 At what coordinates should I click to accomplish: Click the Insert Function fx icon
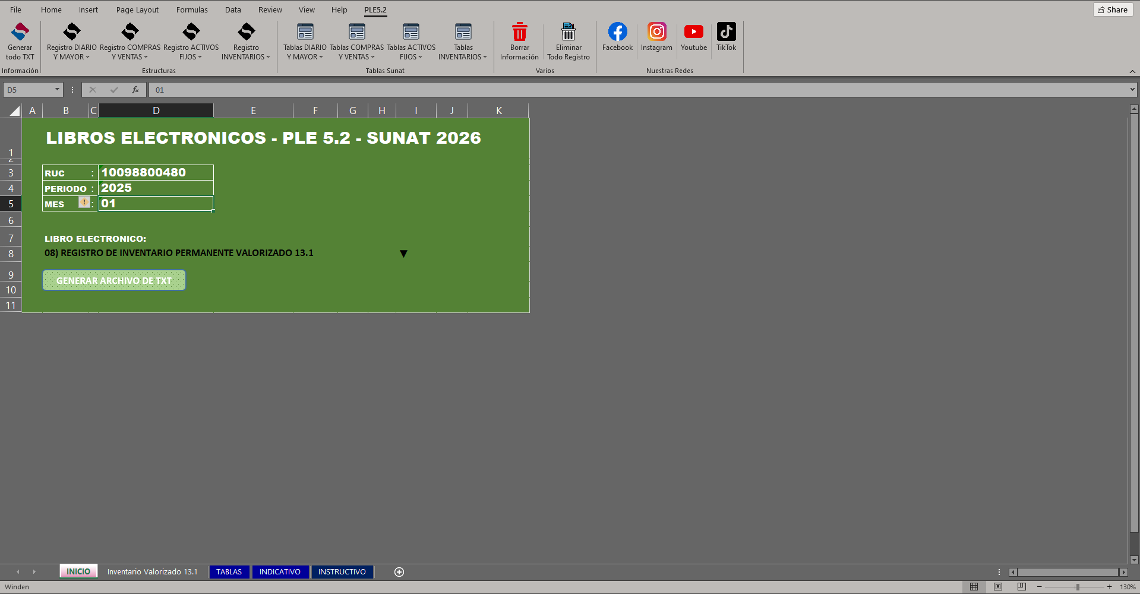tap(135, 90)
